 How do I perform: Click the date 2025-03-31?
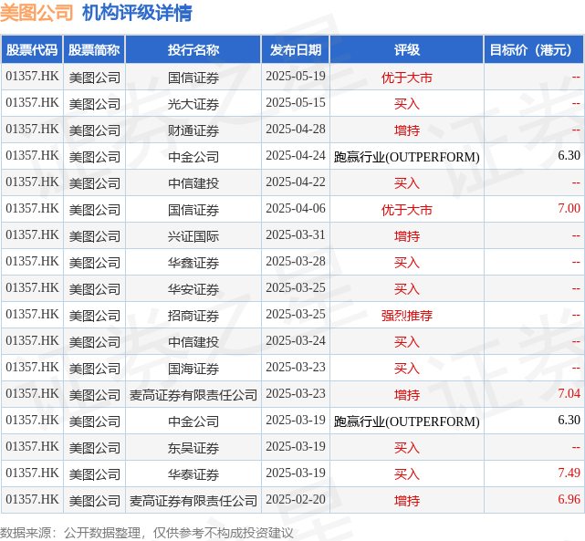tap(296, 235)
